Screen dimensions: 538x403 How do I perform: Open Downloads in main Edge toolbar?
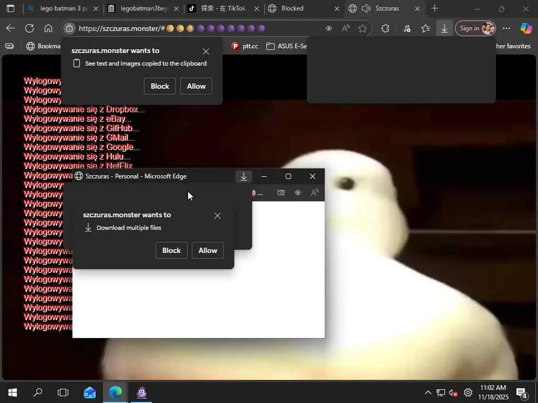pyautogui.click(x=444, y=28)
